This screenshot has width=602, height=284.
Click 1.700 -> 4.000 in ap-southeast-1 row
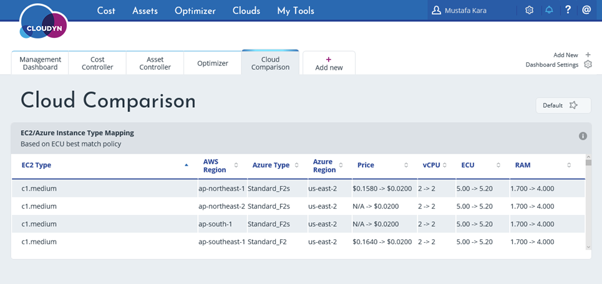[532, 242]
